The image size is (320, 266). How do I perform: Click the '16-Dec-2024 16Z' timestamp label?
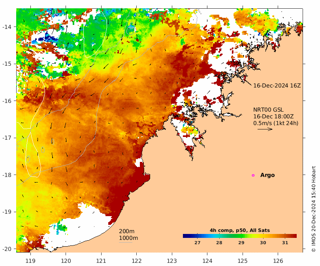277,85
